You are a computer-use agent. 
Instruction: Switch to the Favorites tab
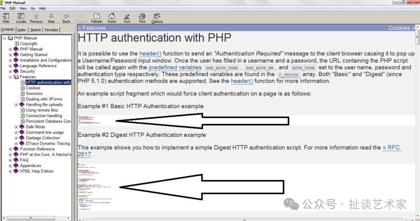51,30
